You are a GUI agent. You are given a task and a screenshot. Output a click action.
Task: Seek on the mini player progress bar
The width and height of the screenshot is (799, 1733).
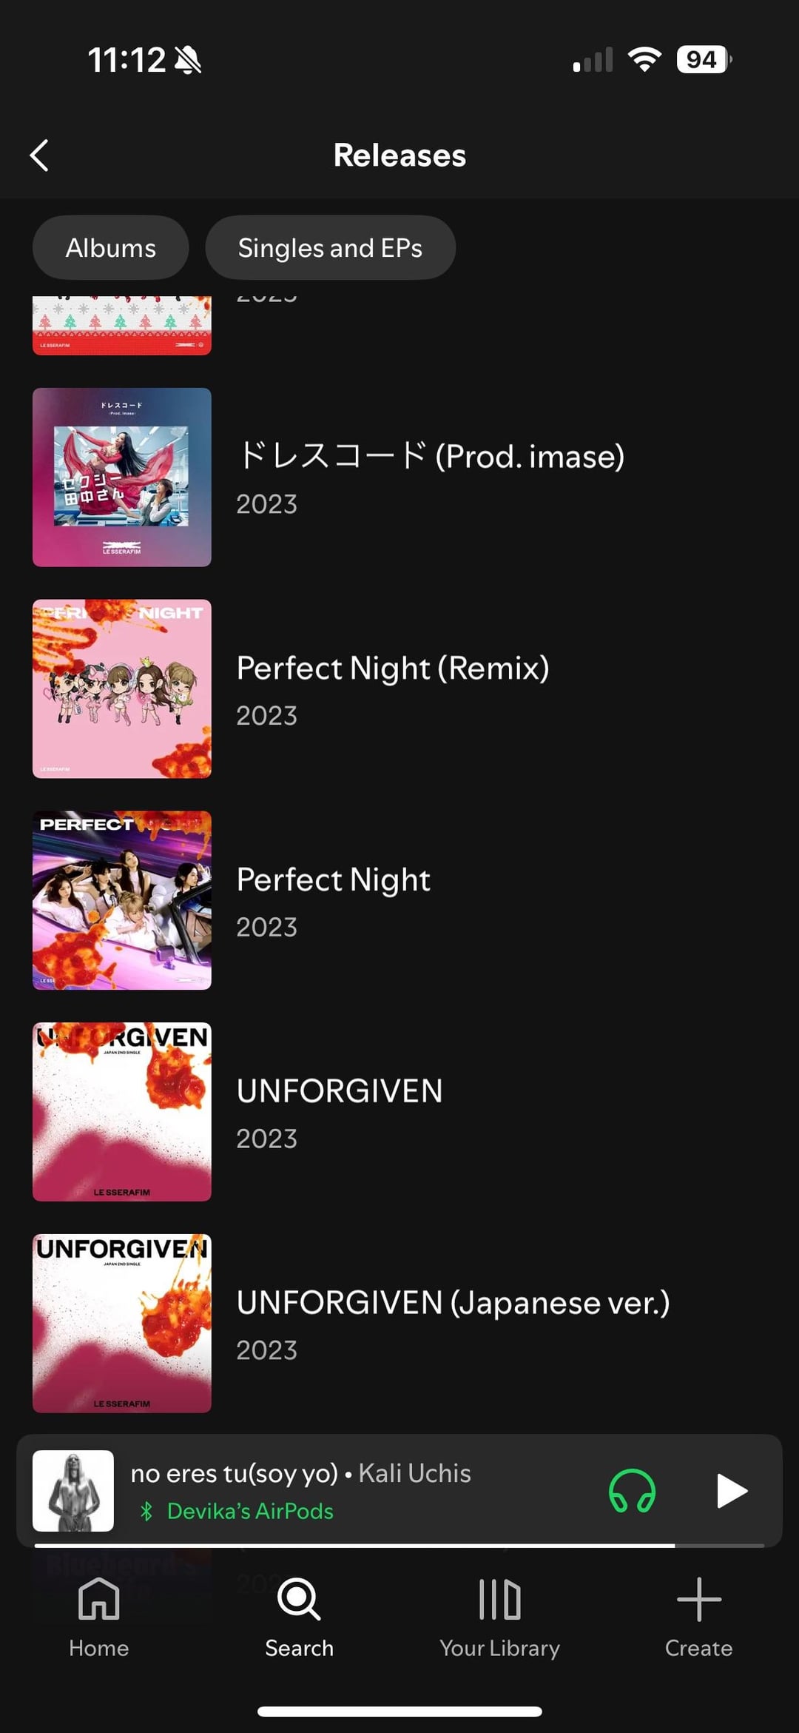click(x=399, y=1546)
